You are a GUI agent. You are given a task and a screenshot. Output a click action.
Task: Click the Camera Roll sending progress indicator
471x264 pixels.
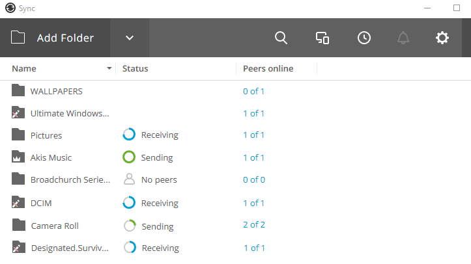click(x=130, y=226)
